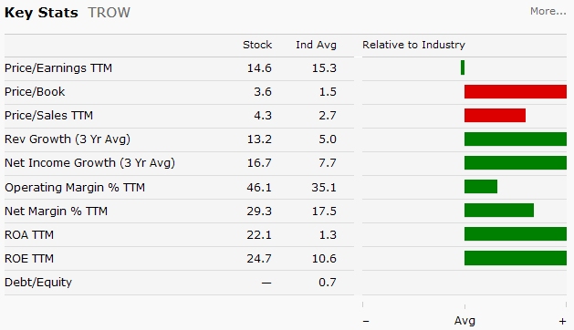This screenshot has width=574, height=330.
Task: Click the minus sign on axis
Action: pyautogui.click(x=366, y=322)
